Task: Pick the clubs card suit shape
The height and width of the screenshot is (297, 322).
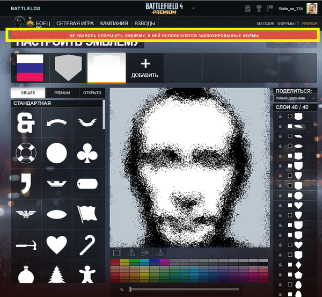Action: (x=87, y=154)
